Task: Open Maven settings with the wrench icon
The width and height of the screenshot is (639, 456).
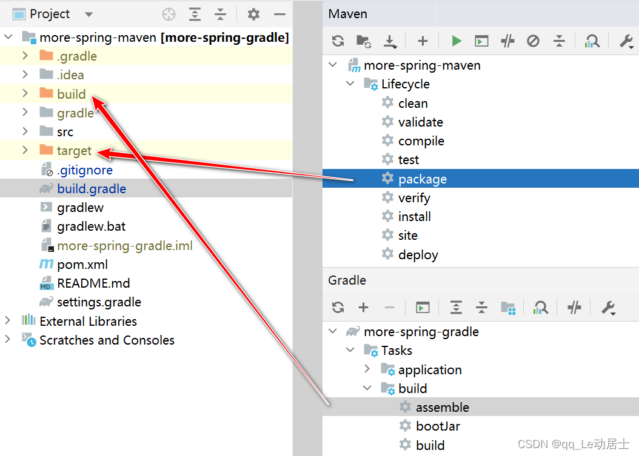Action: [625, 41]
